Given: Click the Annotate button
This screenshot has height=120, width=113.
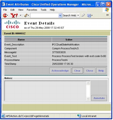Looking at the screenshot, I should click(99, 98).
